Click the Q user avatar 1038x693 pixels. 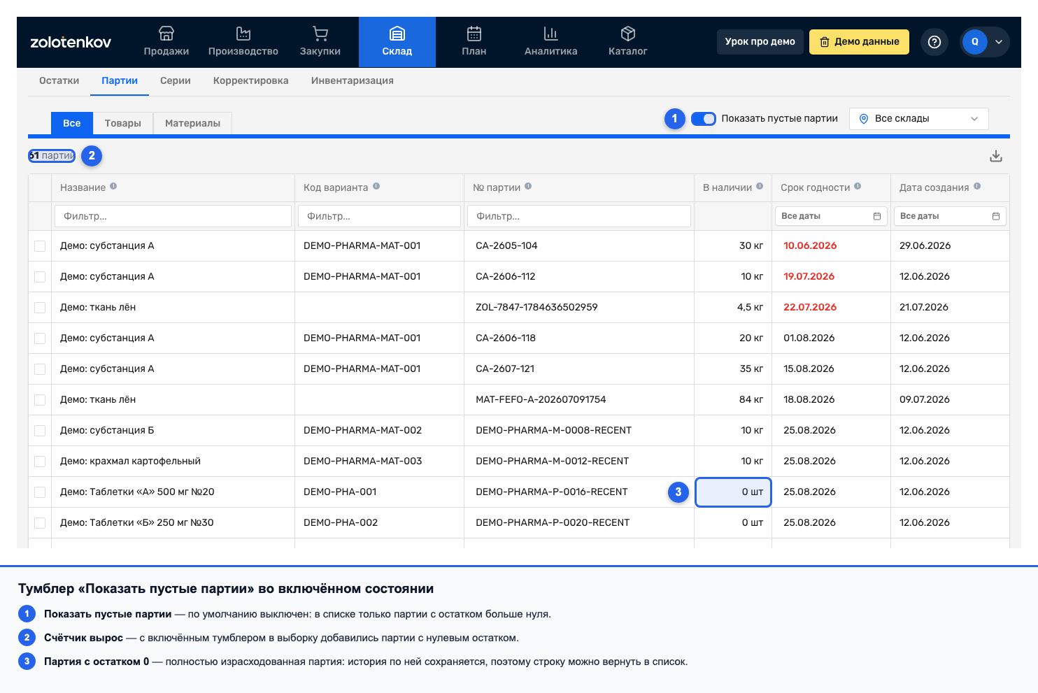[975, 42]
